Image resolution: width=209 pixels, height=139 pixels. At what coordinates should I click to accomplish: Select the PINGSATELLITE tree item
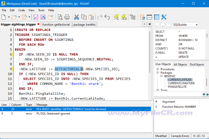pyautogui.click(x=177, y=87)
